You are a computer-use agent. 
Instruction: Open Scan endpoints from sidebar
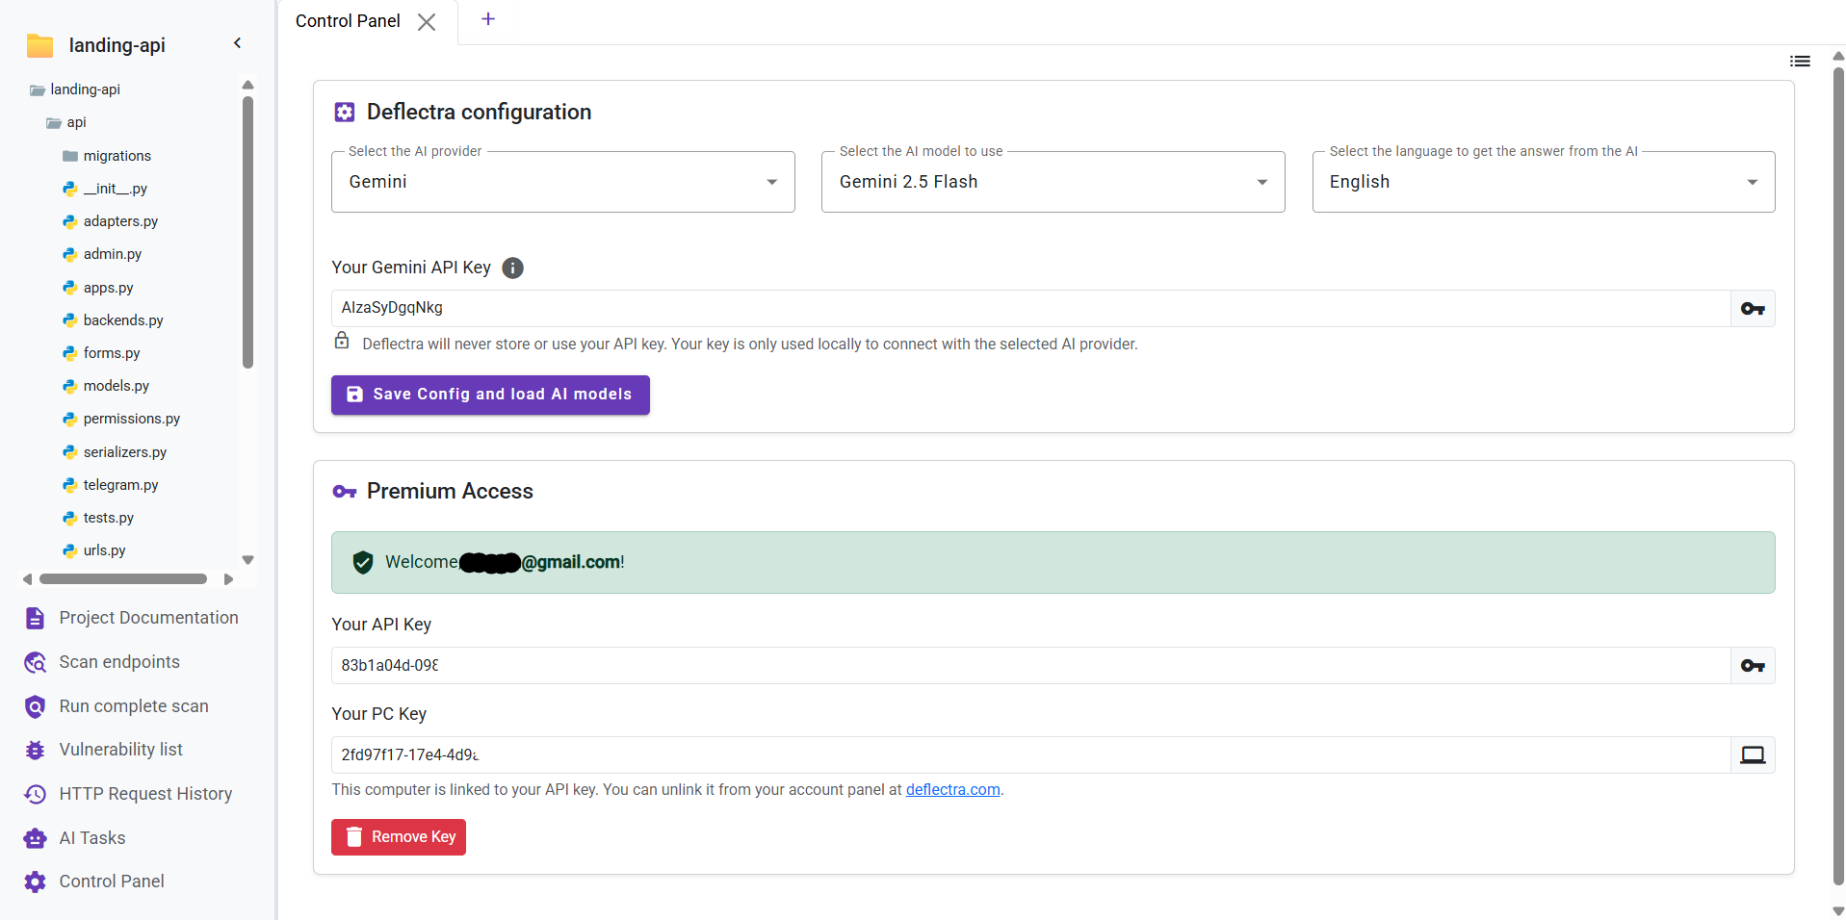point(119,662)
